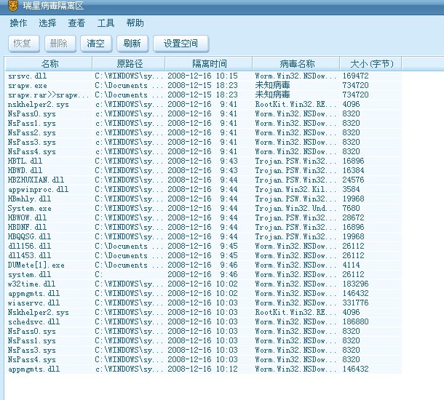Select the appwinproc.dll row

[203, 189]
